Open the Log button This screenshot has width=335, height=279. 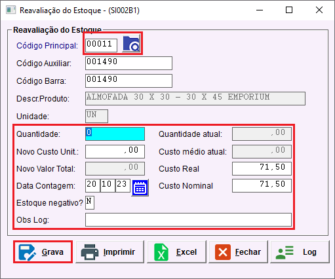point(300,252)
